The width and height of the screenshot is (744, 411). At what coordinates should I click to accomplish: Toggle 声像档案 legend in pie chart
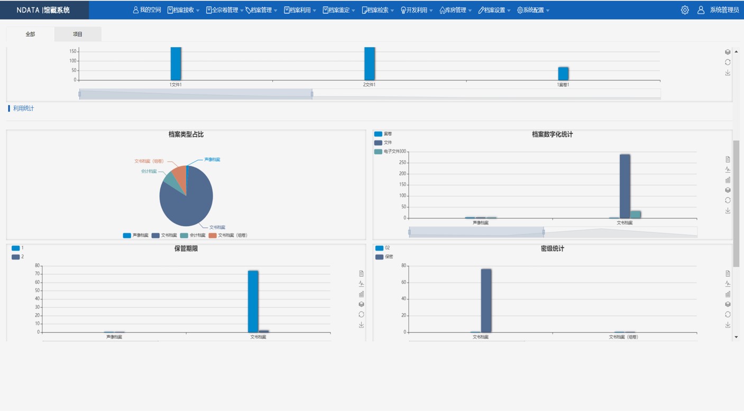click(x=136, y=236)
